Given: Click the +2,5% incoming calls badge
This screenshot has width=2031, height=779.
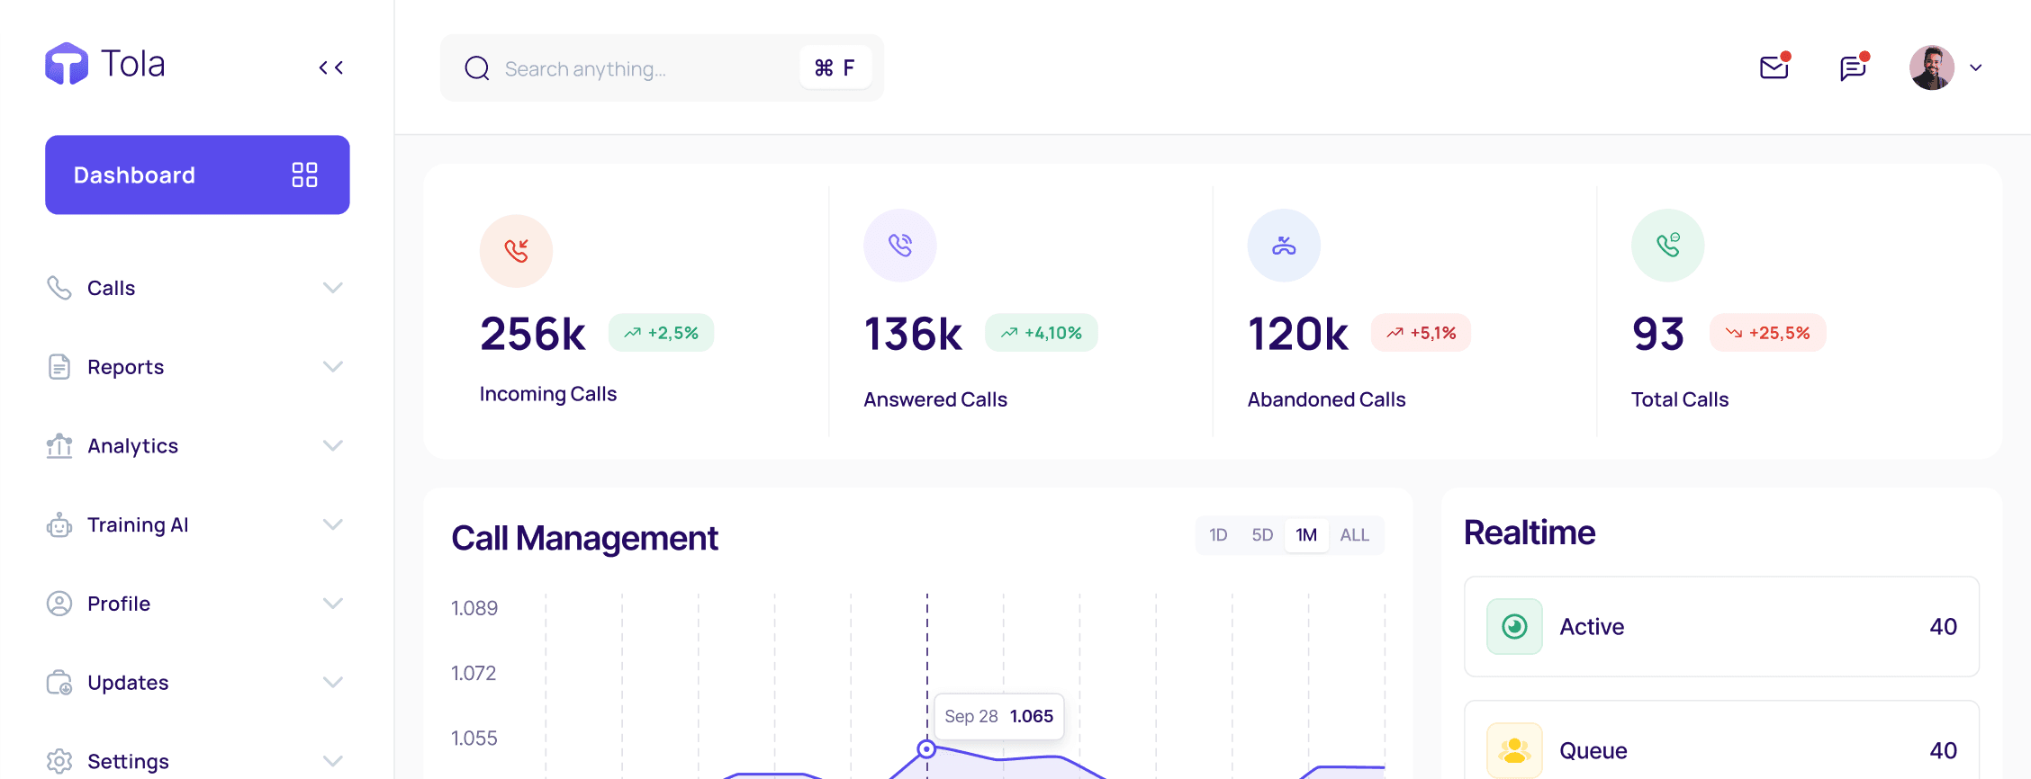Looking at the screenshot, I should (x=662, y=333).
